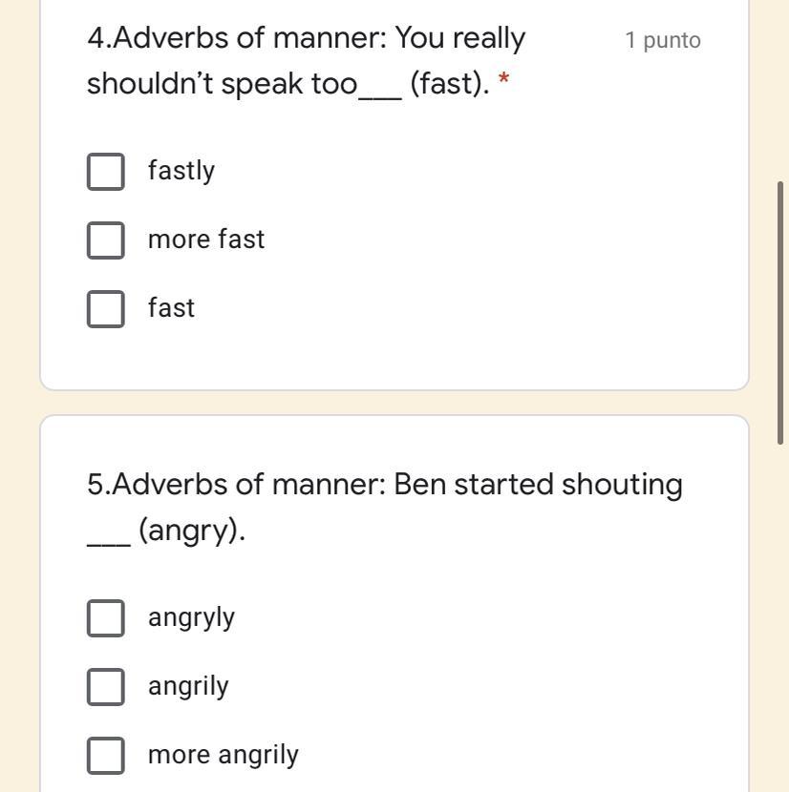Click the red required asterisk
Viewport: 789px width, 792px height.
[503, 84]
